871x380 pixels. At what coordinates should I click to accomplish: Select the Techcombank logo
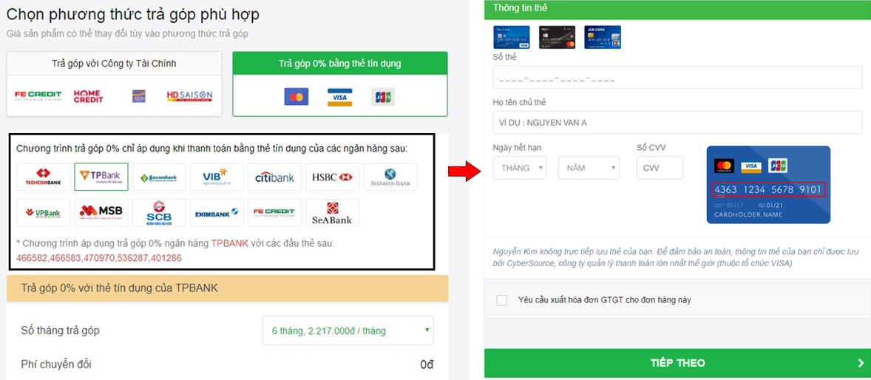tap(44, 177)
